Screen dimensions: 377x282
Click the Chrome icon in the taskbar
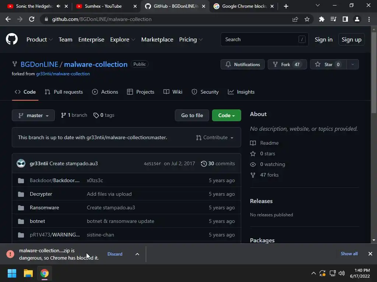pos(45,273)
